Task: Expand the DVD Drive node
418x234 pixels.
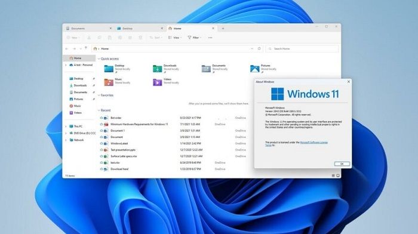Action: coord(66,133)
